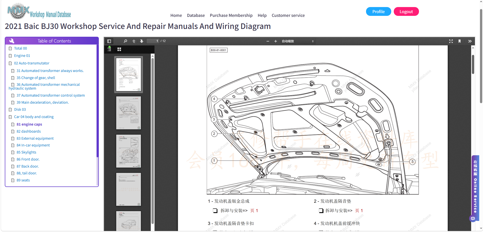This screenshot has height=232, width=483.
Task: Collapse Car 04 body and coating section
Action: pos(34,117)
